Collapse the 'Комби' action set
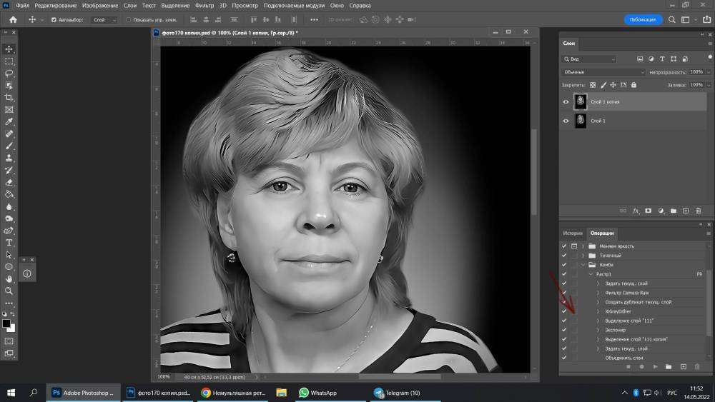Screen dimensions: 715x402 pos(583,265)
